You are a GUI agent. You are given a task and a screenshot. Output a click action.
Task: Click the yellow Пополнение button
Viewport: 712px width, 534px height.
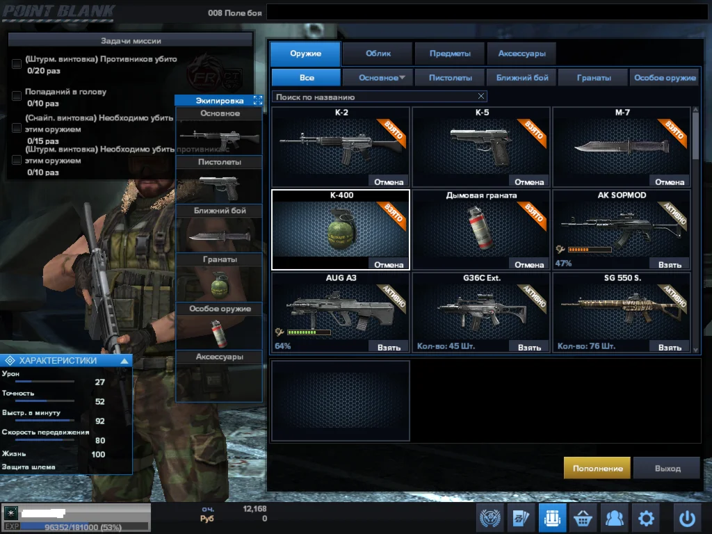pyautogui.click(x=597, y=468)
